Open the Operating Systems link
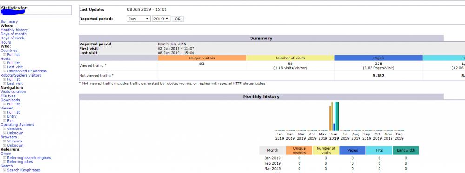The image size is (465, 173). [x=17, y=125]
